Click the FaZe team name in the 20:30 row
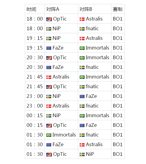 tap(58, 67)
